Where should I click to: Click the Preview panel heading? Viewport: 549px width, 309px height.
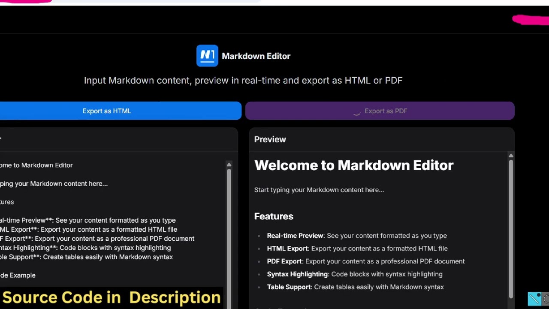270,139
